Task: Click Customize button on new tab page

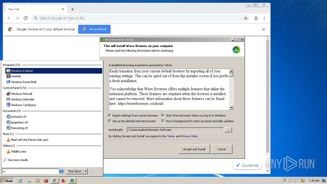Action: [247, 165]
